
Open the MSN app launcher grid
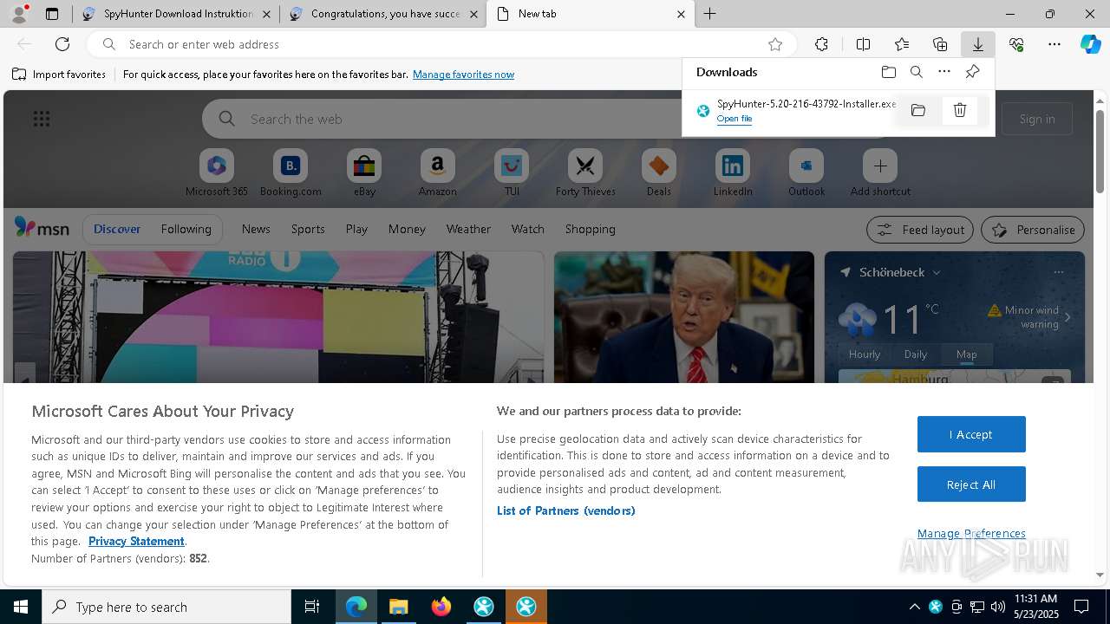click(x=42, y=119)
